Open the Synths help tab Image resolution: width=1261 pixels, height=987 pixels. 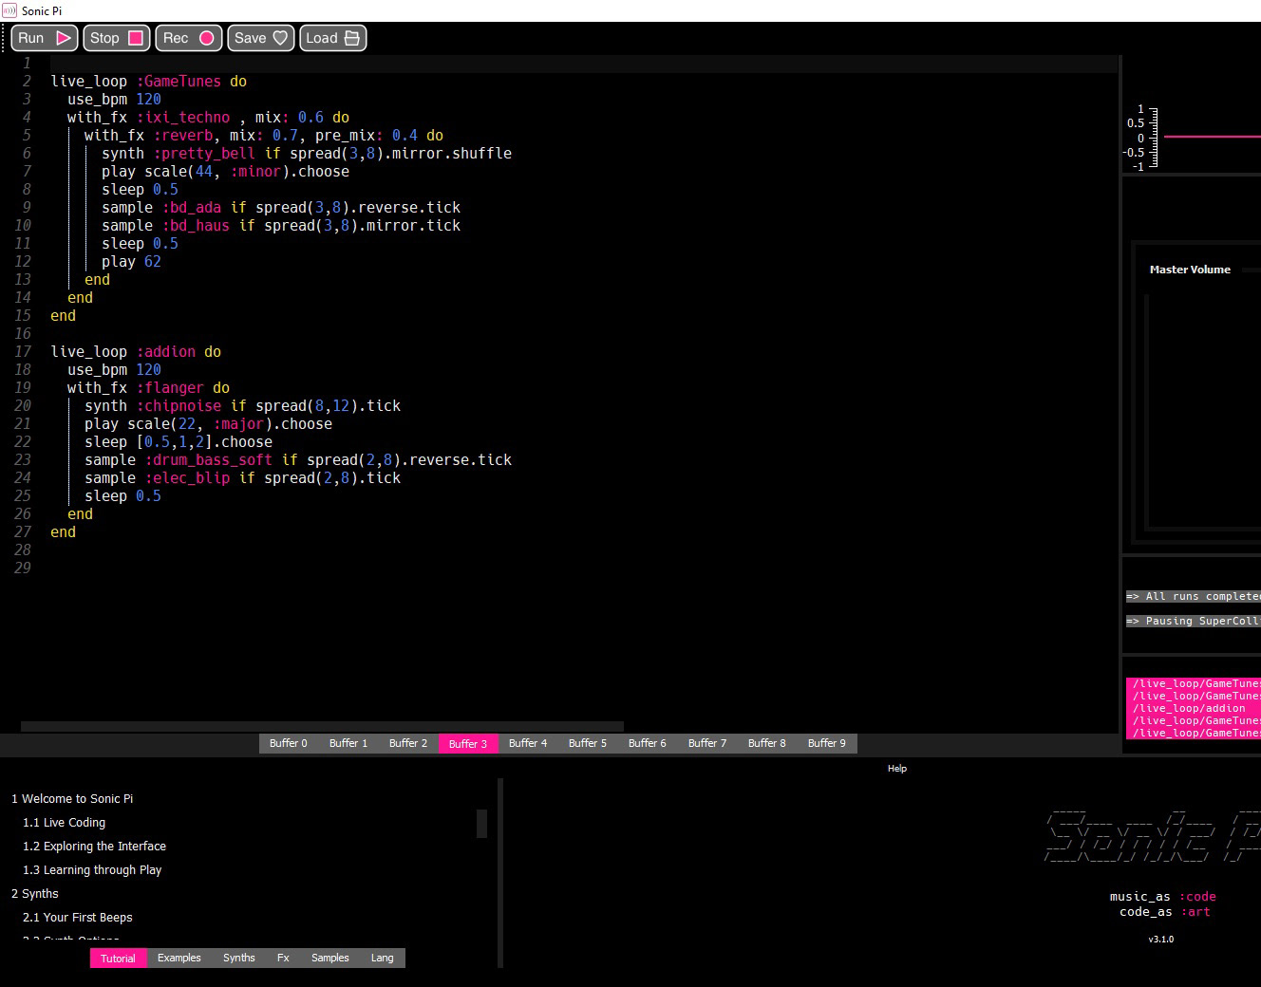point(239,959)
